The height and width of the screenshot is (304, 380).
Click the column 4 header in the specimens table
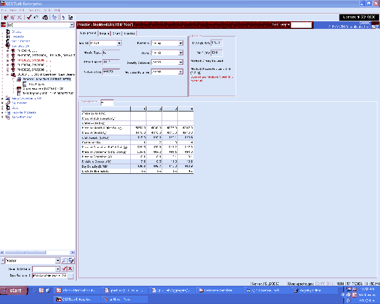pos(185,109)
